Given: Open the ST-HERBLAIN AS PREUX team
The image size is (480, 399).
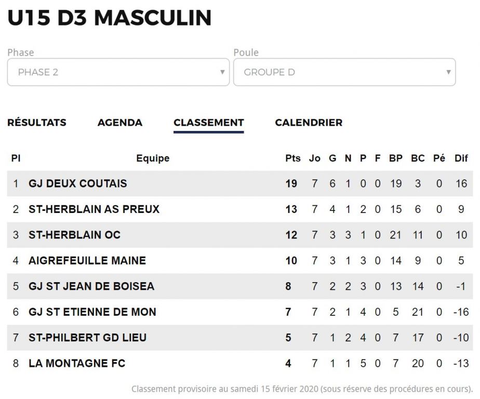Looking at the screenshot, I should pos(94,209).
